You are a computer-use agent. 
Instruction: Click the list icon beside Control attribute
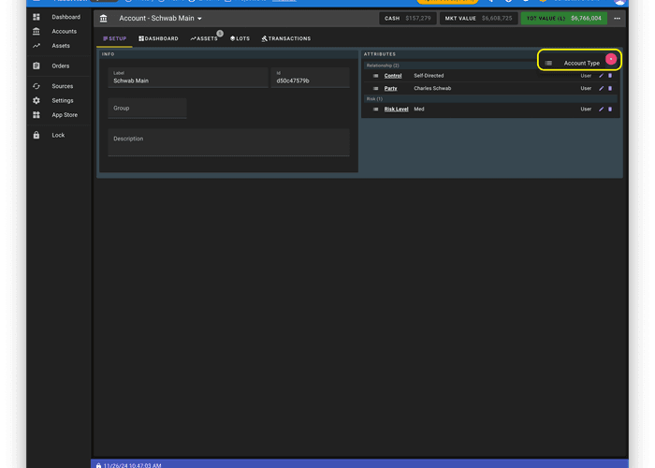pos(375,76)
